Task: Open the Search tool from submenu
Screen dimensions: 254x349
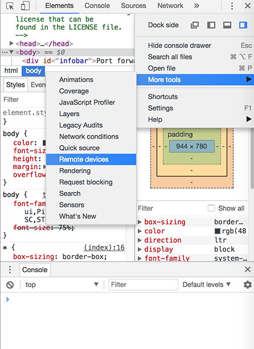Action: [91, 194]
